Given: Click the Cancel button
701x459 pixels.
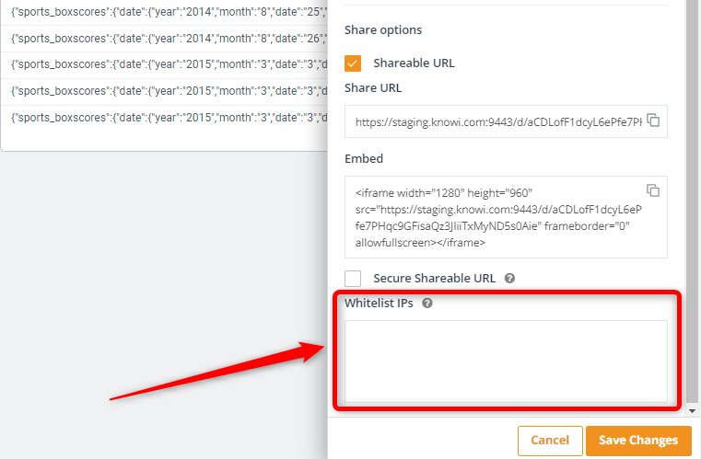Looking at the screenshot, I should tap(550, 441).
